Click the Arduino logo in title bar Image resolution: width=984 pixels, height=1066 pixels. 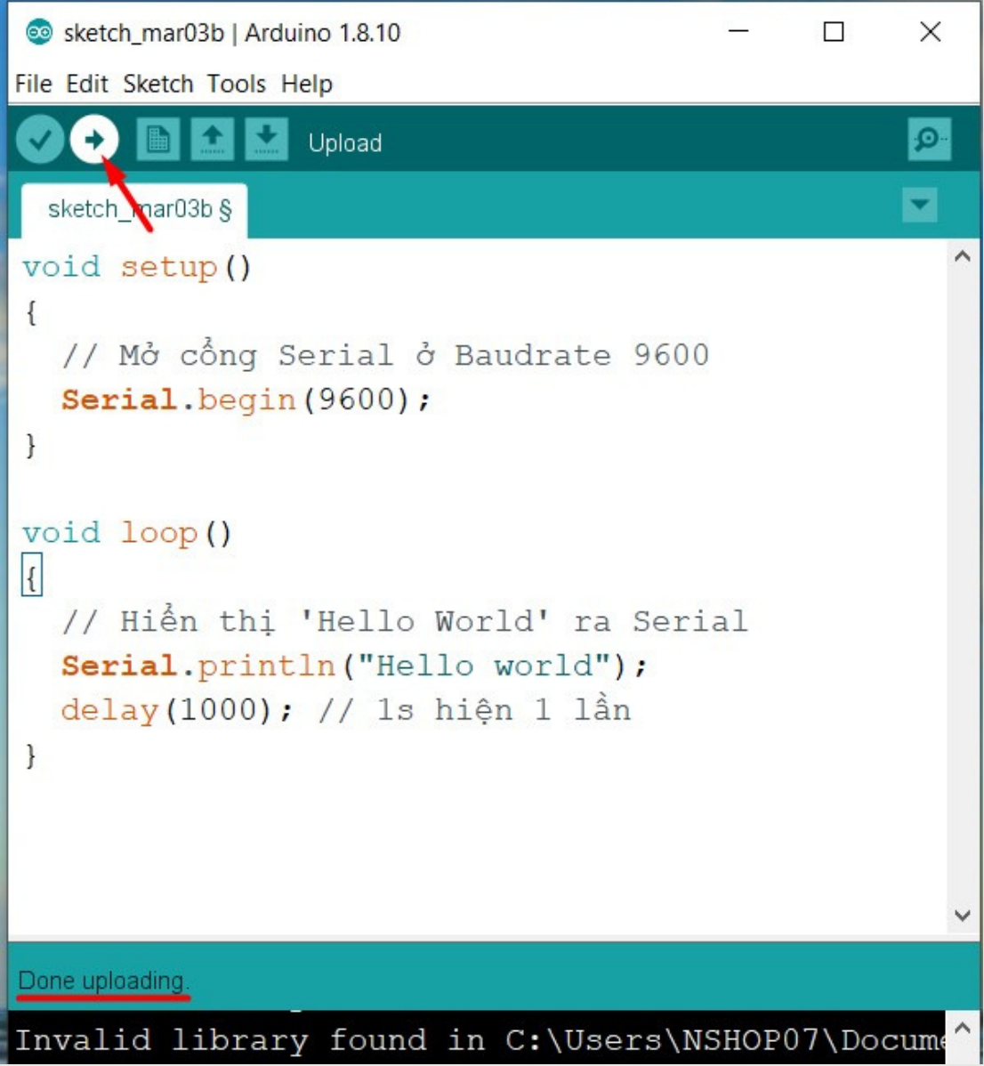click(x=39, y=33)
